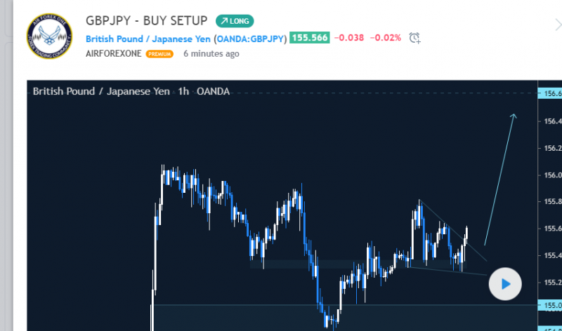Click the 6 minutes ago timestamp
562x331 pixels.
209,53
